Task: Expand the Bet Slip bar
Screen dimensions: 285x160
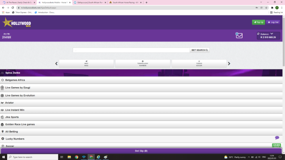Action: 141,151
